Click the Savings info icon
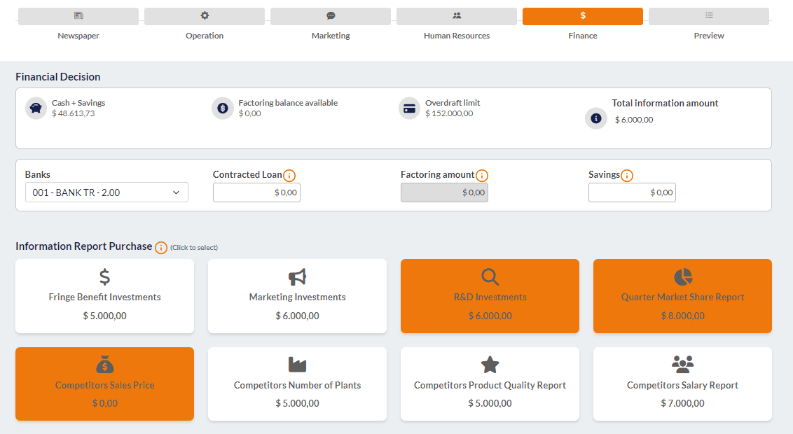 [627, 176]
